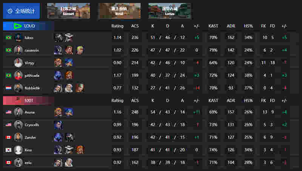The width and height of the screenshot is (302, 171).
Task: Open Zander's player profile name
Action: (30, 137)
